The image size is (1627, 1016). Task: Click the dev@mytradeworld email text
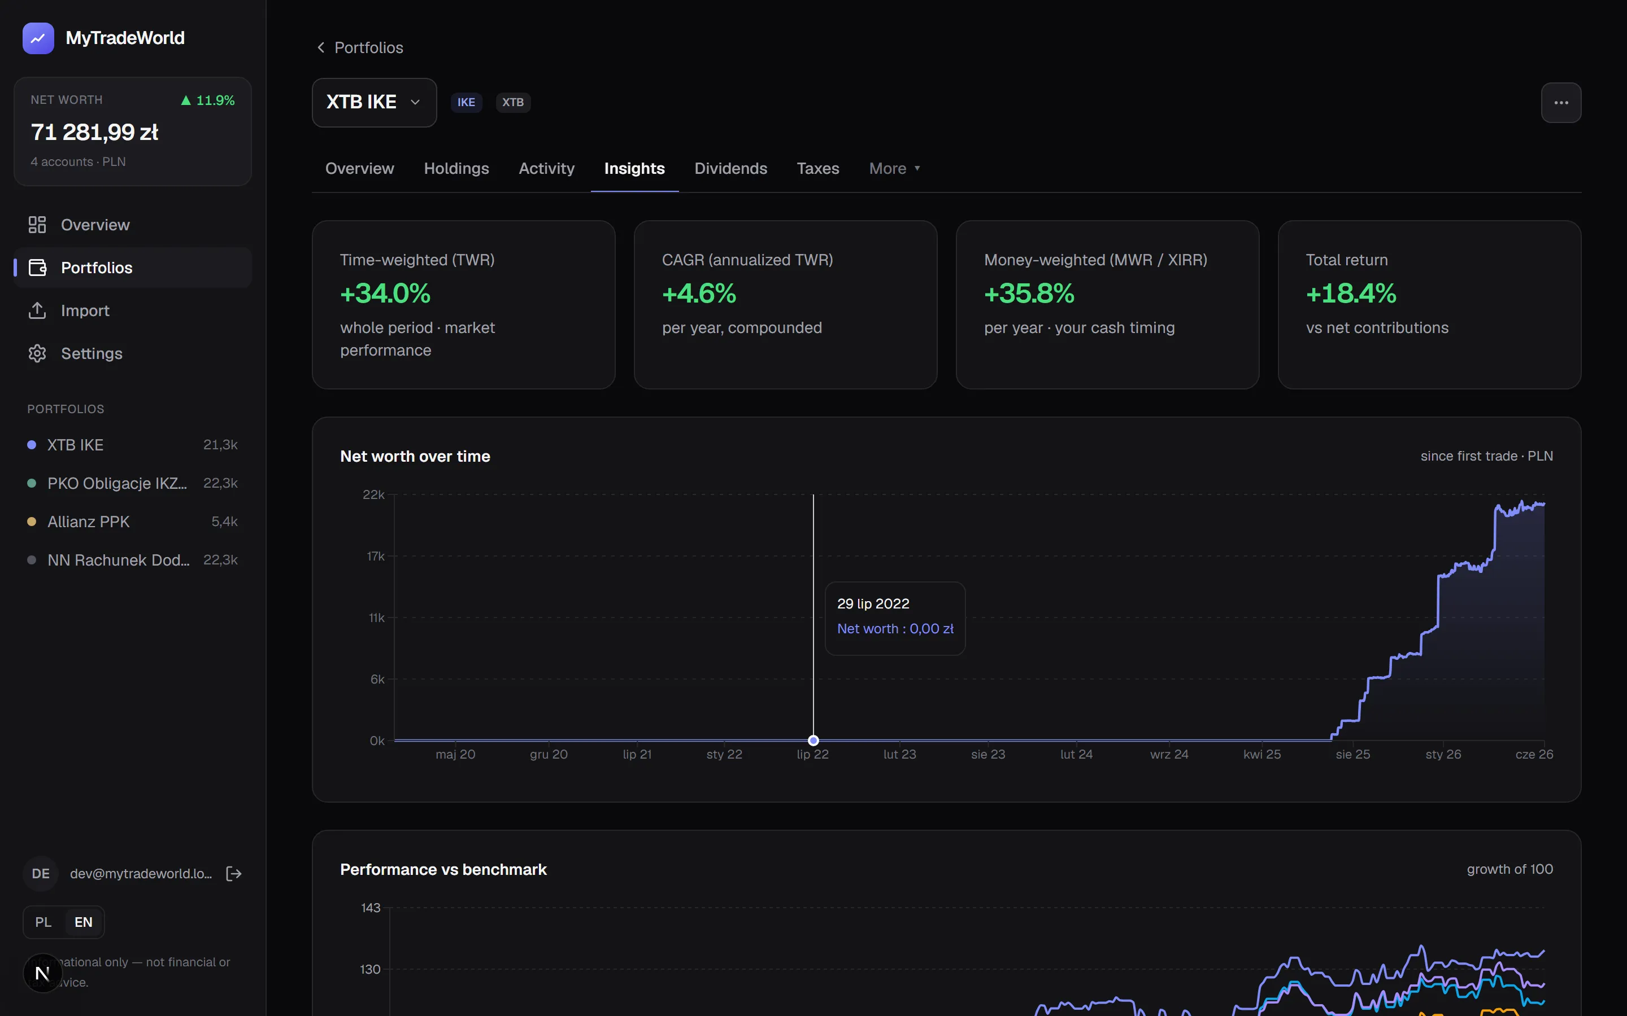click(141, 874)
